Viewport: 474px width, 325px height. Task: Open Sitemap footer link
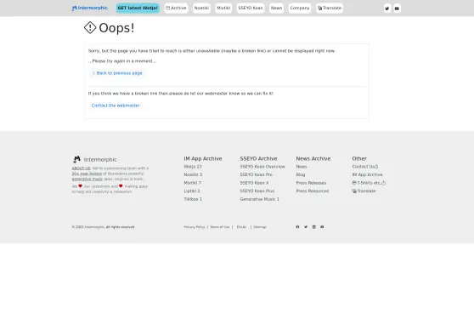click(260, 227)
